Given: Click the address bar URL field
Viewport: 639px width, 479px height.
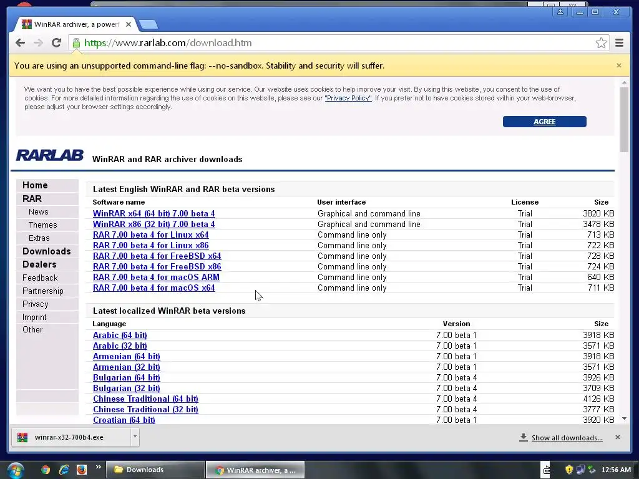Looking at the screenshot, I should point(338,43).
